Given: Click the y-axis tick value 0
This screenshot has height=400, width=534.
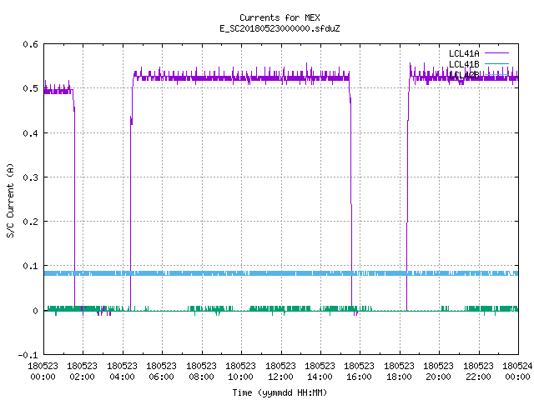Looking at the screenshot, I should (35, 311).
